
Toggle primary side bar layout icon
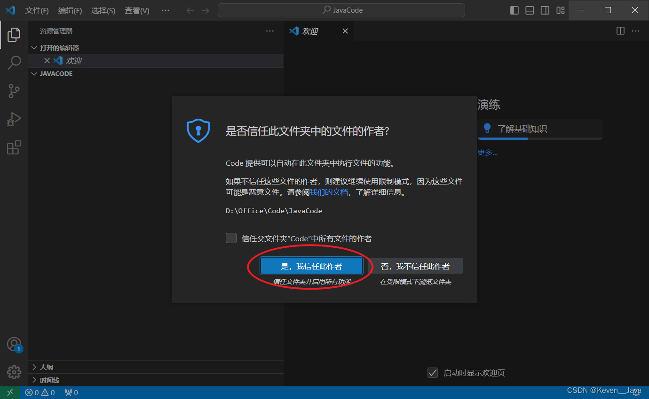514,10
